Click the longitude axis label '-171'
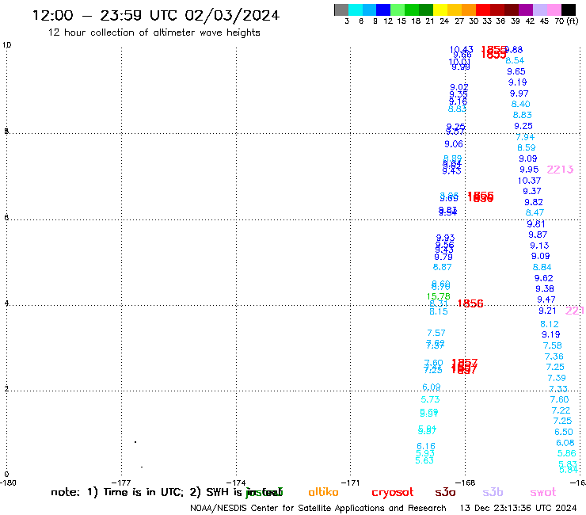The width and height of the screenshot is (586, 515). 351,483
